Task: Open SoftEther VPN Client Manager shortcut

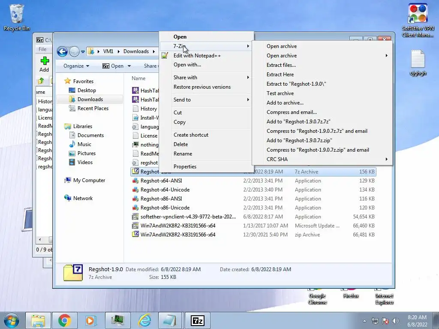Action: pyautogui.click(x=418, y=20)
